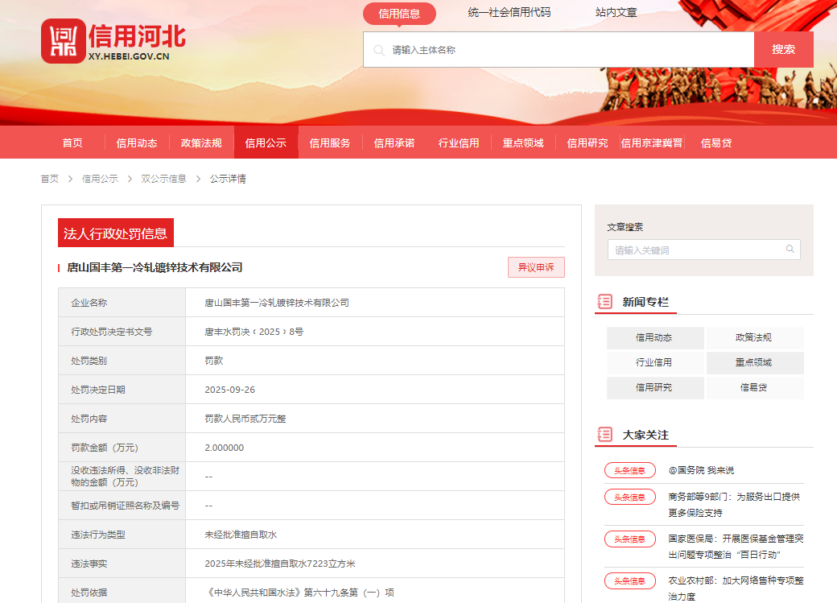Focus the 请输入主体名称 search field
Image resolution: width=837 pixels, height=603 pixels.
(563, 50)
